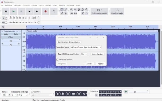Screen dimensions: 162x101
Task: Click the Tempo value field showing 120
Action: point(5,95)
